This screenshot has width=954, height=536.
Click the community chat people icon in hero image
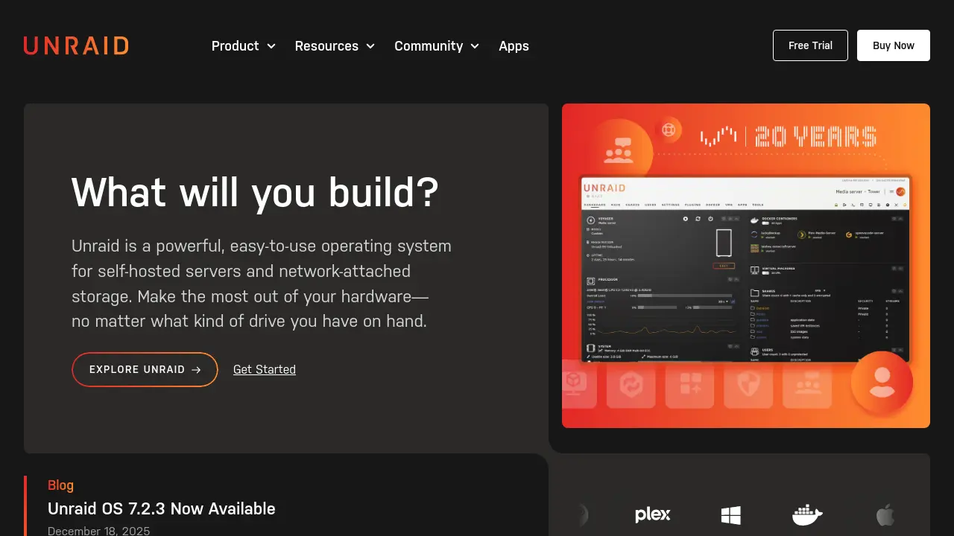point(619,151)
